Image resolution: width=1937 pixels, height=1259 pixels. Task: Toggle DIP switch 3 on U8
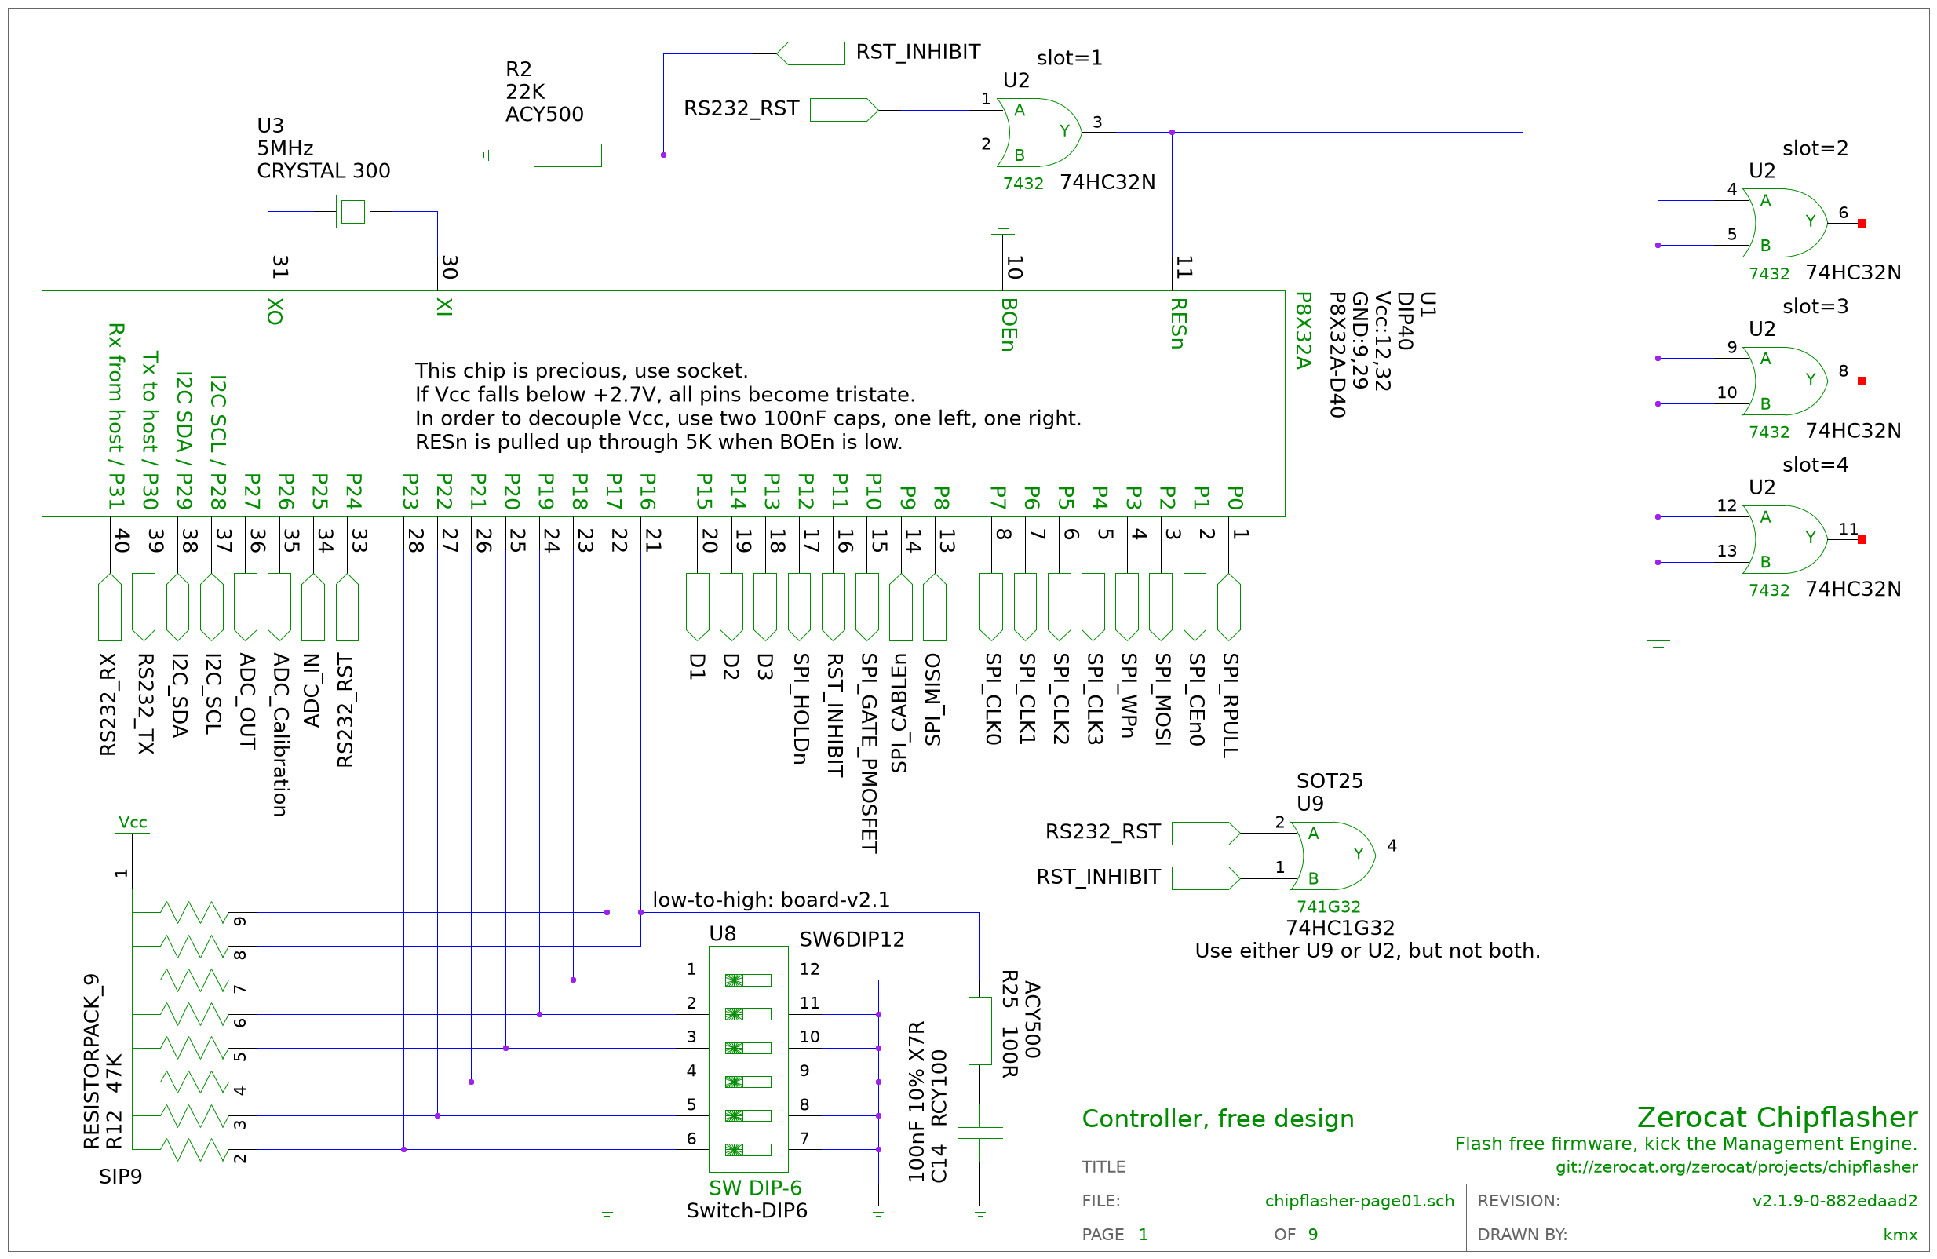click(748, 1048)
